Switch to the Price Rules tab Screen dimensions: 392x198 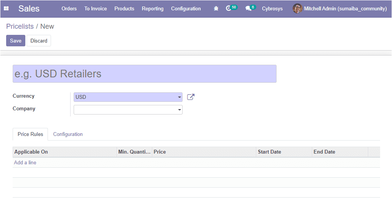[x=30, y=134]
